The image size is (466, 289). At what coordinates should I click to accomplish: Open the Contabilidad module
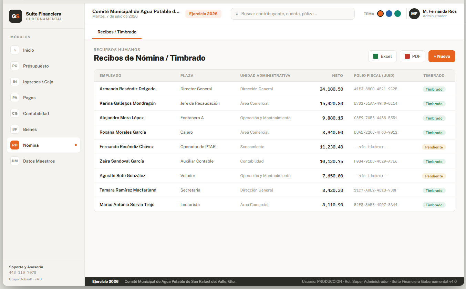pos(43,113)
